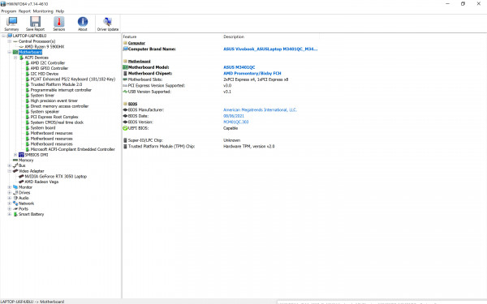The image size is (487, 304).
Task: Expand the Bus tree node
Action: 9,165
